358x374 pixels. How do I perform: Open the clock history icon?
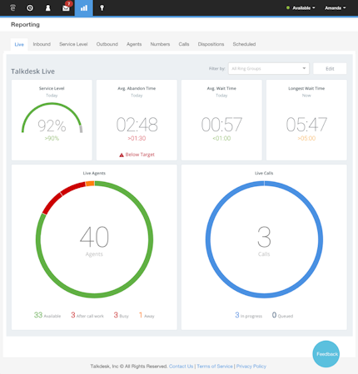pyautogui.click(x=30, y=8)
